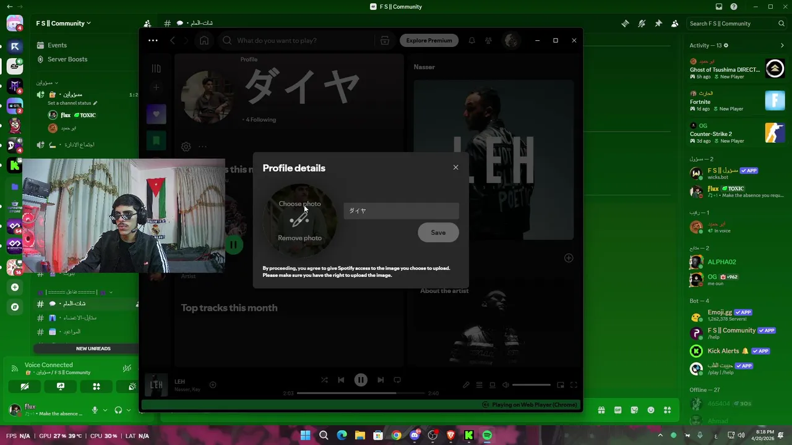Open Discord headphone output options arrow
Screen dimensions: 792x445
pyautogui.click(x=129, y=410)
